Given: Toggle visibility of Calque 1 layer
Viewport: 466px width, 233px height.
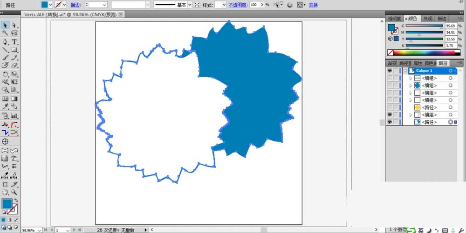Looking at the screenshot, I should (x=390, y=71).
